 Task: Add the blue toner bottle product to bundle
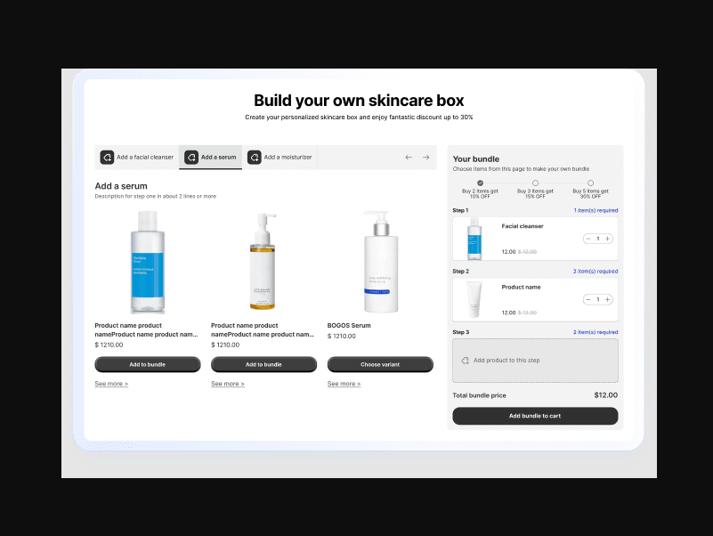click(x=148, y=364)
